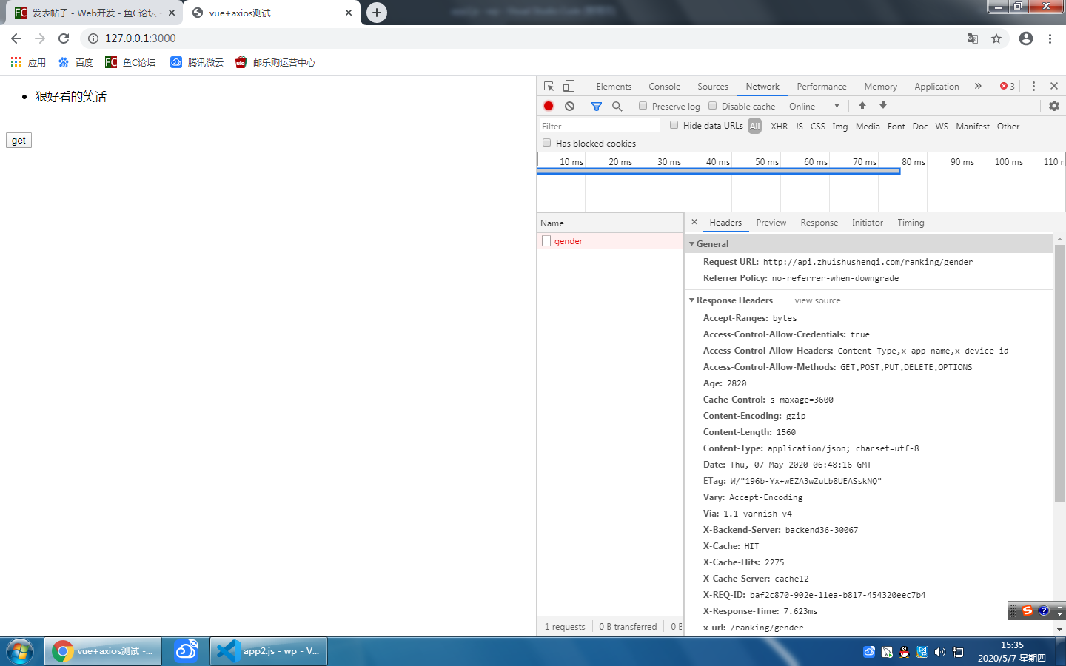The height and width of the screenshot is (666, 1066).
Task: Clear the network log
Action: tap(569, 106)
